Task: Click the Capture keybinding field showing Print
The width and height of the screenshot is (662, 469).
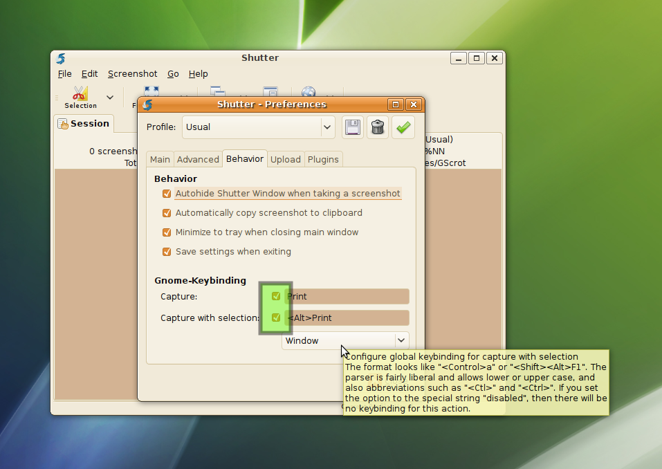Action: click(x=346, y=297)
